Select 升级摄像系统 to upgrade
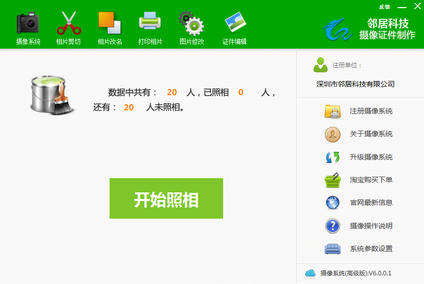The width and height of the screenshot is (424, 284). [x=371, y=157]
